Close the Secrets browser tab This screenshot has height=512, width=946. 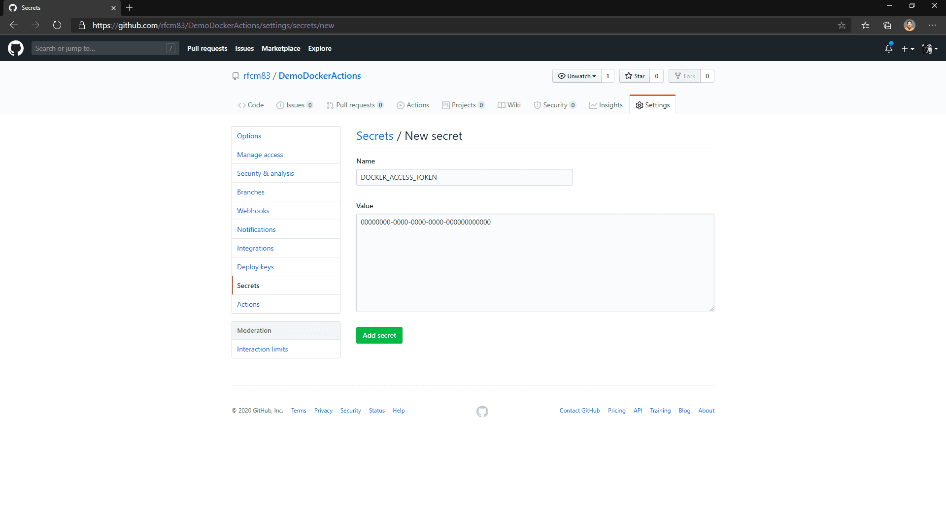coord(113,8)
